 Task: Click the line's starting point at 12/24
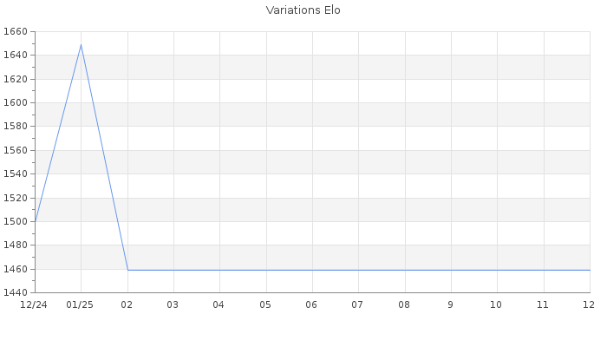pos(35,222)
